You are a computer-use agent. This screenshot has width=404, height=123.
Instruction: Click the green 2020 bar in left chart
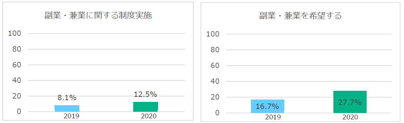pos(146,107)
